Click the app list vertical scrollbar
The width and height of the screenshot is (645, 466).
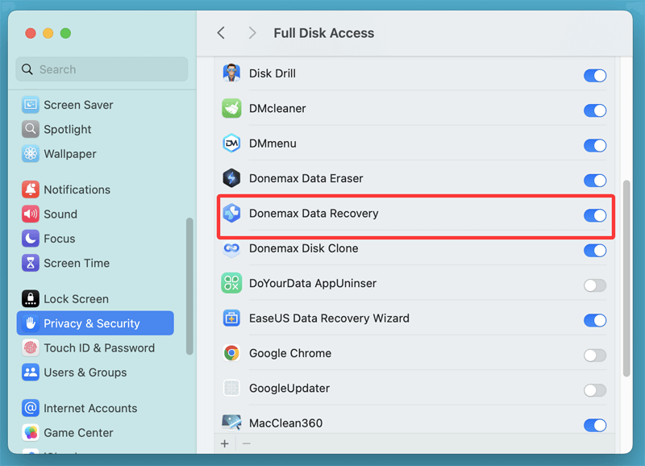pyautogui.click(x=627, y=278)
